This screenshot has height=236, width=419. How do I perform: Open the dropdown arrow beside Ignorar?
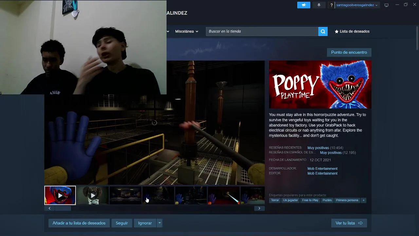[159, 223]
